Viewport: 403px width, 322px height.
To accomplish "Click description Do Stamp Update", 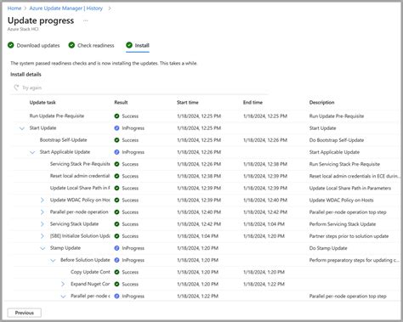I will point(328,248).
